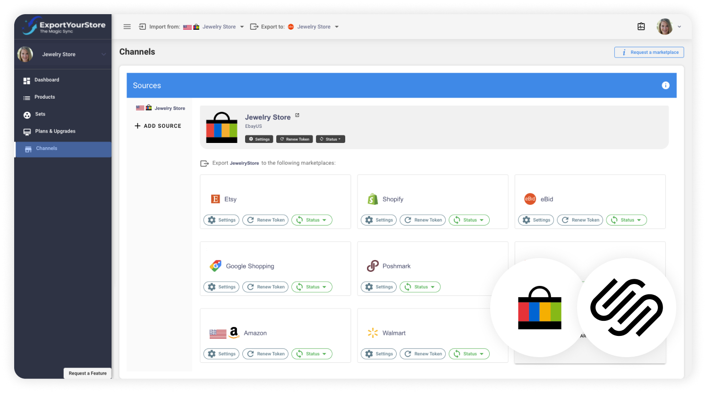
Task: Click the user avatar in top bar
Action: coord(664,27)
